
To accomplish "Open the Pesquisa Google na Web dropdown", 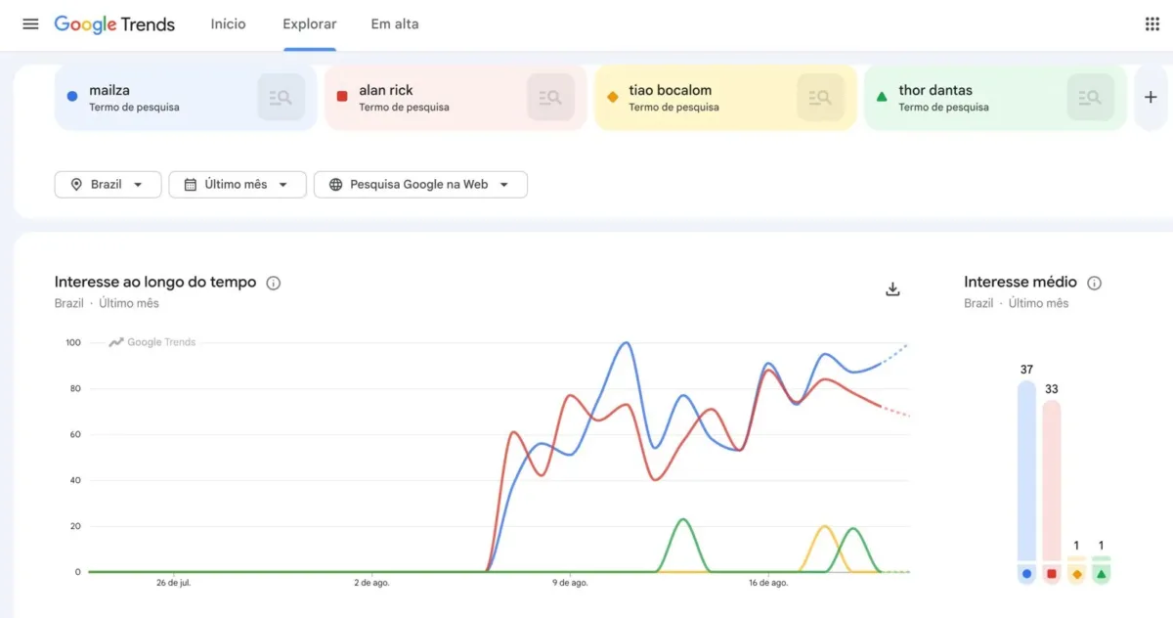I will click(x=420, y=184).
